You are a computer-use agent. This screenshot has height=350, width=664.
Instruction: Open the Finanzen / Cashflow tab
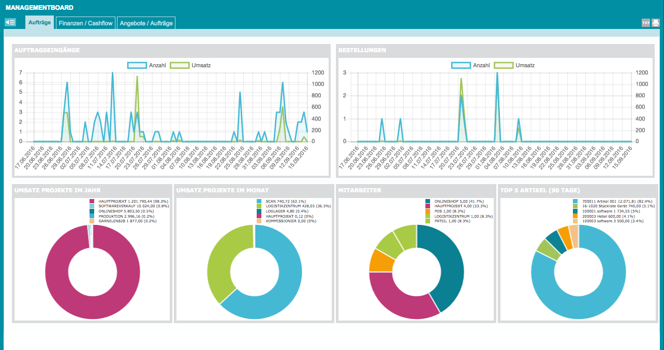click(x=85, y=23)
